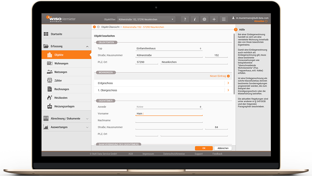
Task: Open the Erdgeschoss entry arrow
Action: tap(228, 83)
